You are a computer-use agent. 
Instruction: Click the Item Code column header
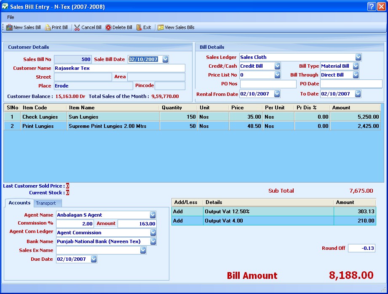coord(43,108)
